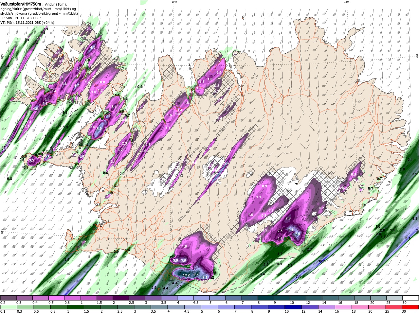Click the 4.4 value off the south coast
Screen dimensions: 419x314
(x=166, y=288)
